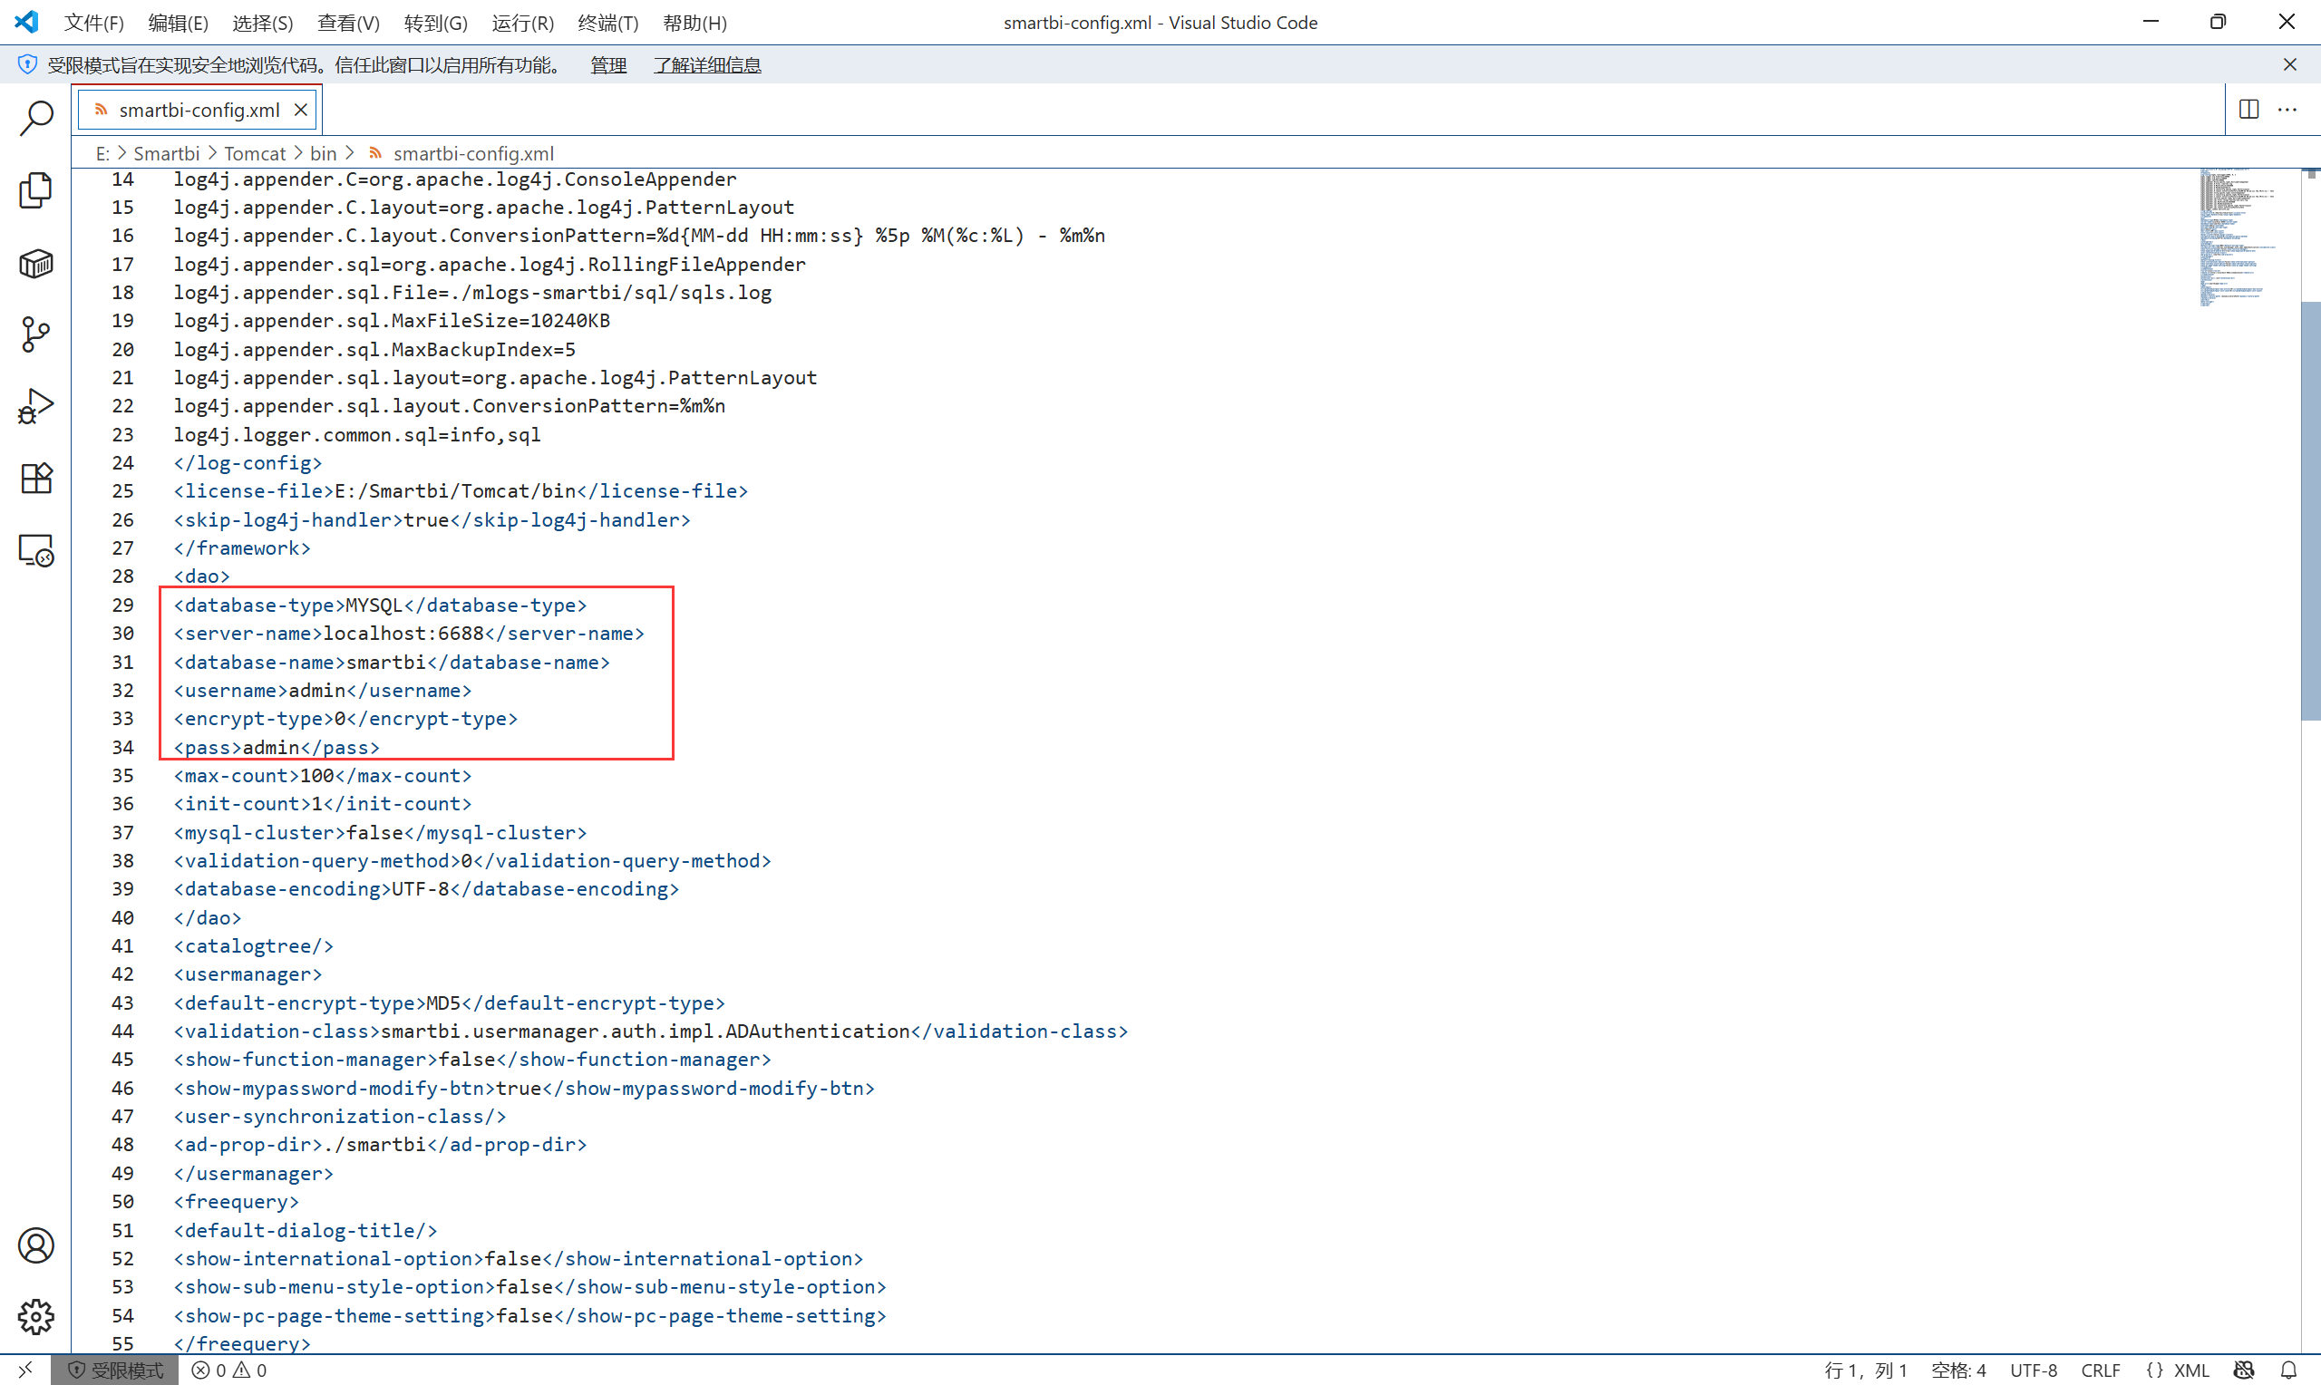The height and width of the screenshot is (1385, 2321).
Task: Split the editor to the right
Action: (2248, 109)
